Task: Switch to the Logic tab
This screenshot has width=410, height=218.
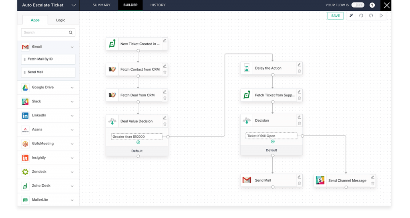Action: click(60, 20)
